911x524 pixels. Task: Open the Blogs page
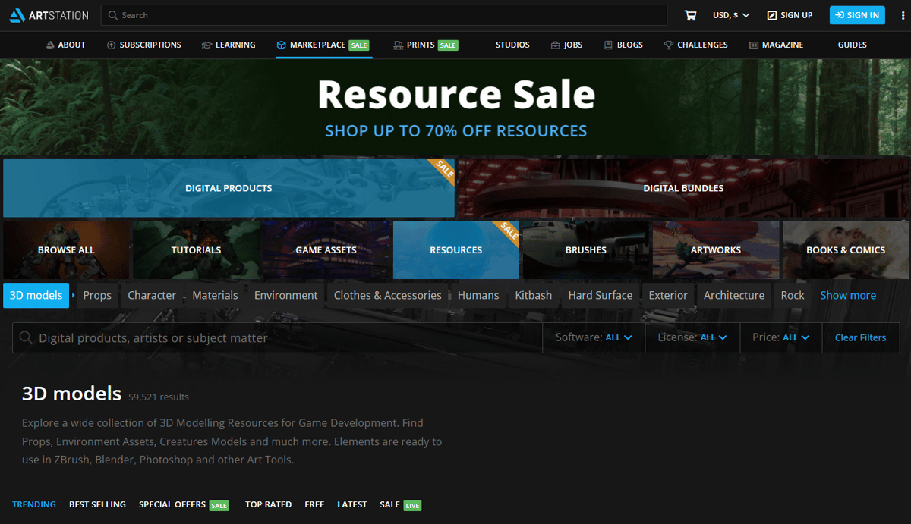(x=623, y=45)
